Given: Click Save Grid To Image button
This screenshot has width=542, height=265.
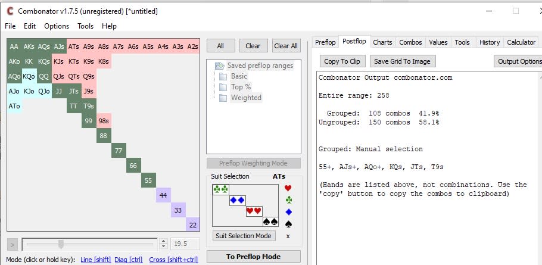Looking at the screenshot, I should [402, 61].
